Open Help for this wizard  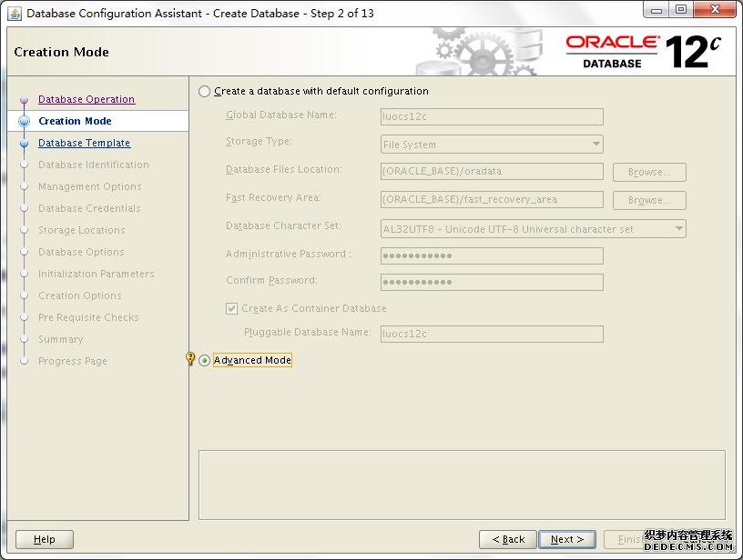(x=45, y=539)
